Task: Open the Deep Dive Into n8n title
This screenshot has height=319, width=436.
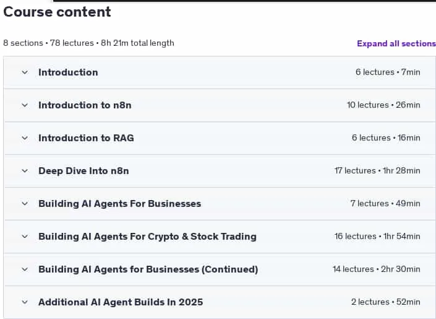Action: pos(83,171)
